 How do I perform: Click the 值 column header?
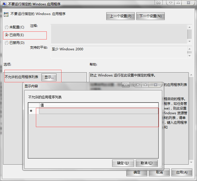pos(99,105)
